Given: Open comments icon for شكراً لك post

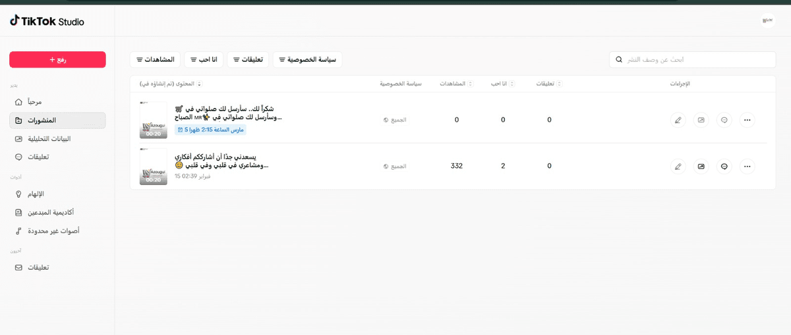Looking at the screenshot, I should (x=724, y=120).
